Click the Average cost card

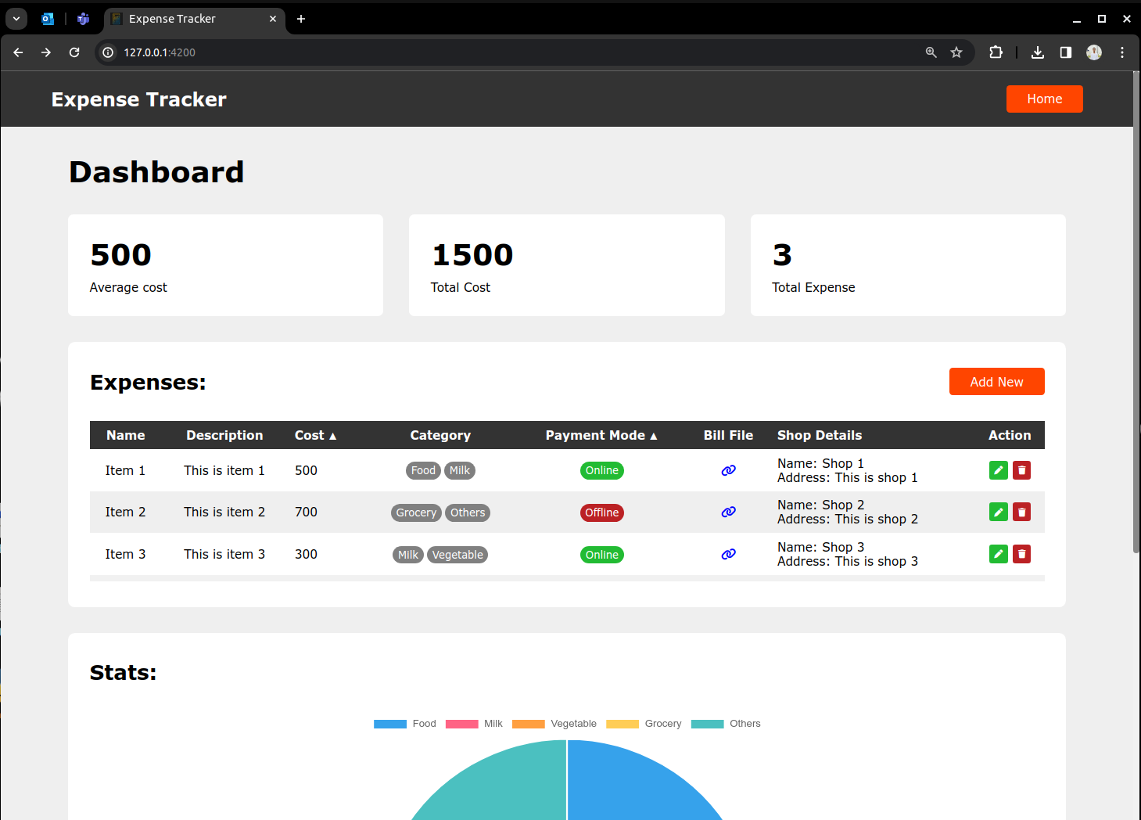[225, 265]
